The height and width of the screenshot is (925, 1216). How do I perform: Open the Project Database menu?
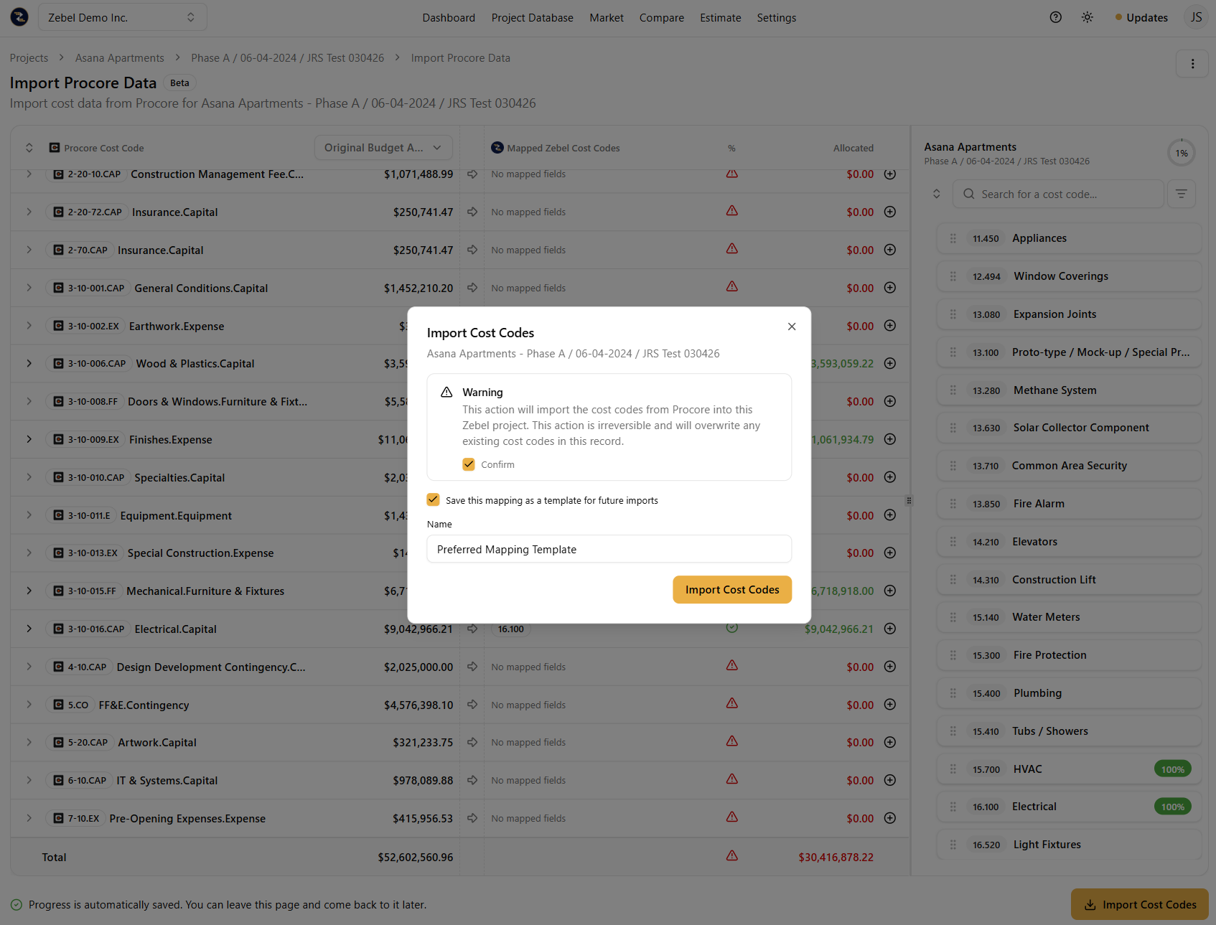[532, 17]
